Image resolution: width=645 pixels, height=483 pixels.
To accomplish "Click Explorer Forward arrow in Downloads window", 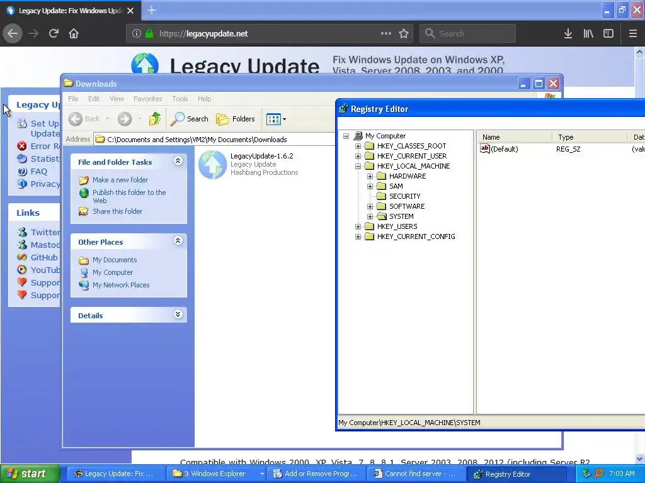I will [x=125, y=119].
